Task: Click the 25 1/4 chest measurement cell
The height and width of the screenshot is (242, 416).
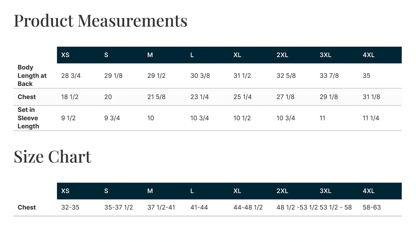Action: click(243, 97)
